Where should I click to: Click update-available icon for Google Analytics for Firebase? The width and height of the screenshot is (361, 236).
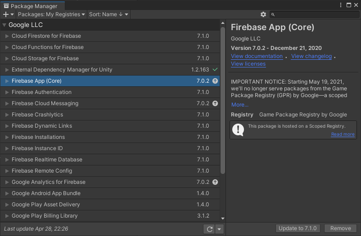pos(215,182)
